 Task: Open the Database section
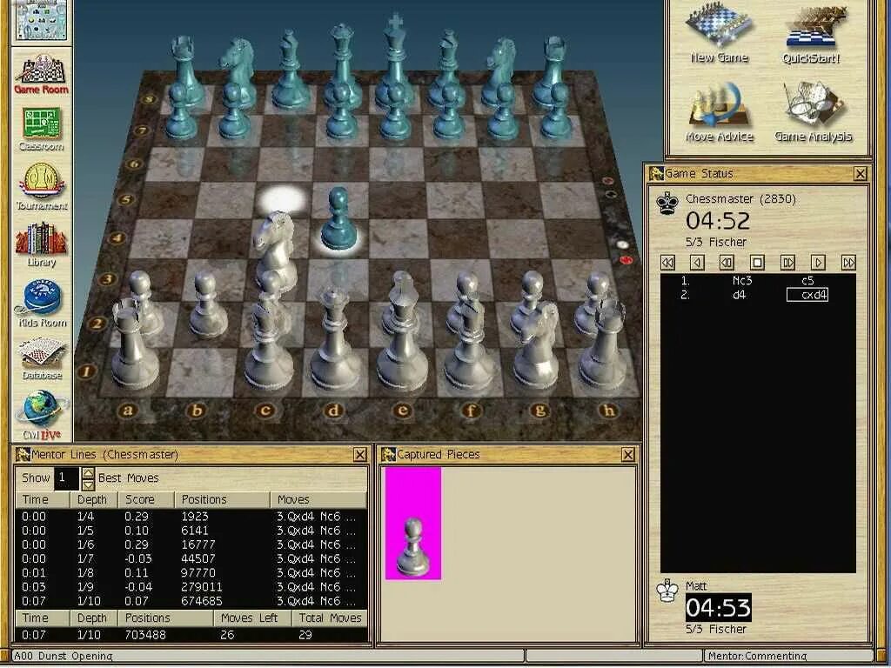point(42,359)
